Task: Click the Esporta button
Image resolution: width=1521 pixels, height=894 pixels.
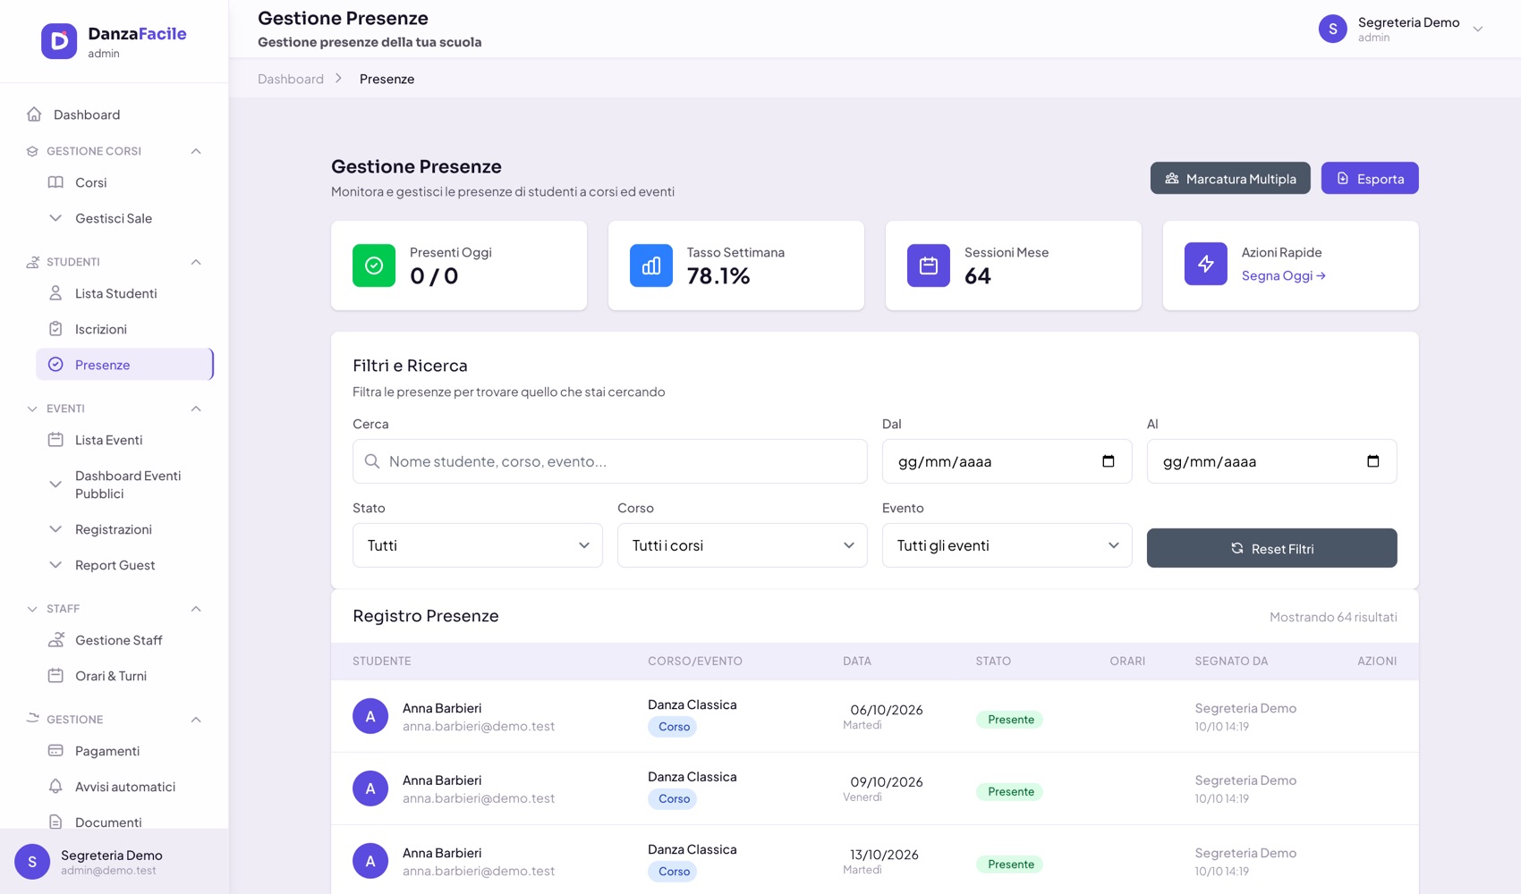Action: [x=1370, y=178]
